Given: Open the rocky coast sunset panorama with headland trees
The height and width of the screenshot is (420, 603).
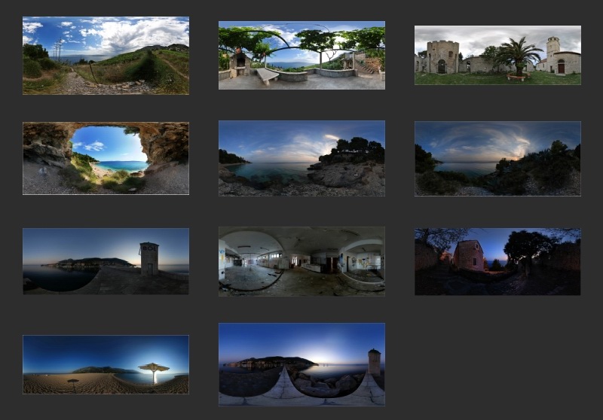Looking at the screenshot, I should pos(301,158).
